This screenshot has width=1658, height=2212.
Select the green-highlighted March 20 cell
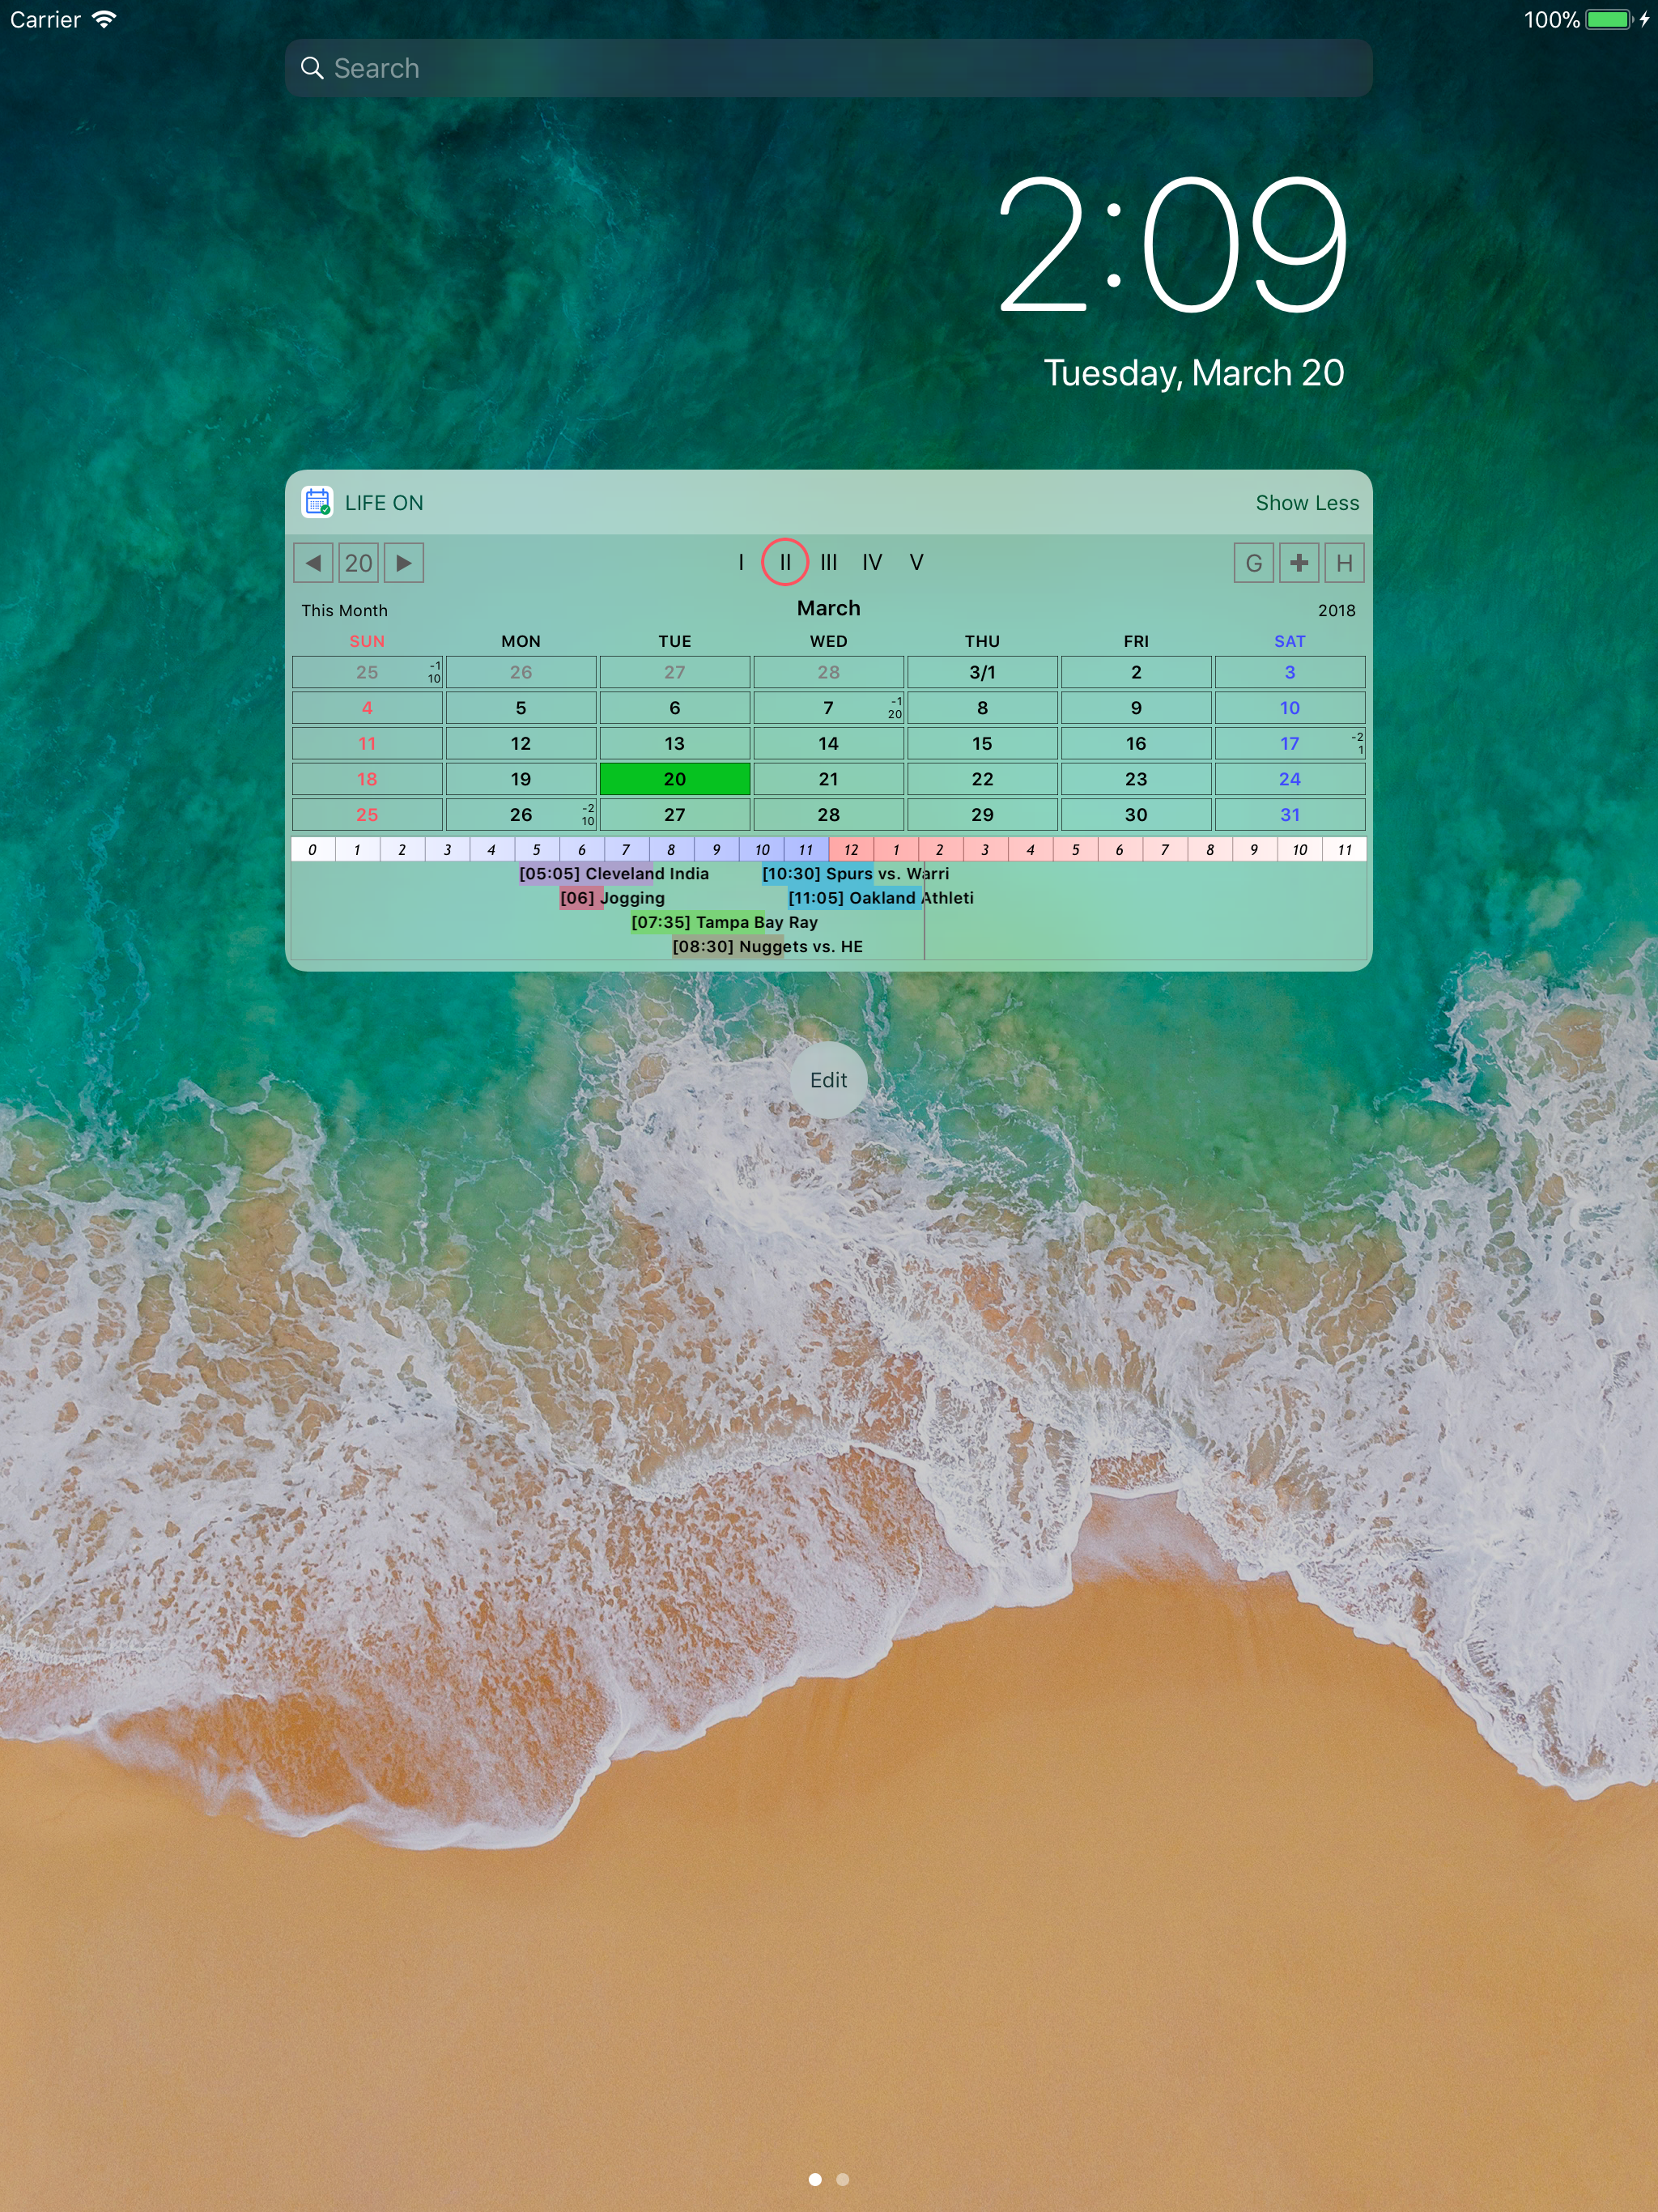coord(675,779)
